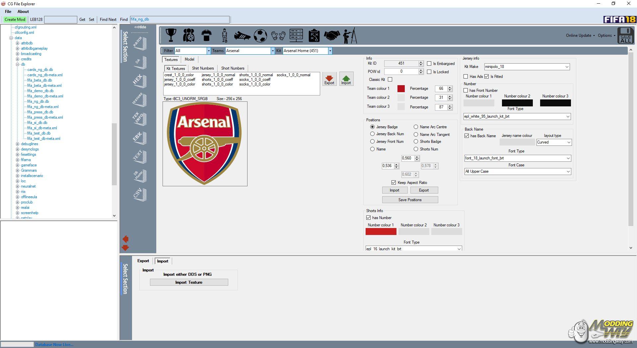Uncheck the Is Fitted checkbox
This screenshot has height=348, width=637.
pos(487,77)
